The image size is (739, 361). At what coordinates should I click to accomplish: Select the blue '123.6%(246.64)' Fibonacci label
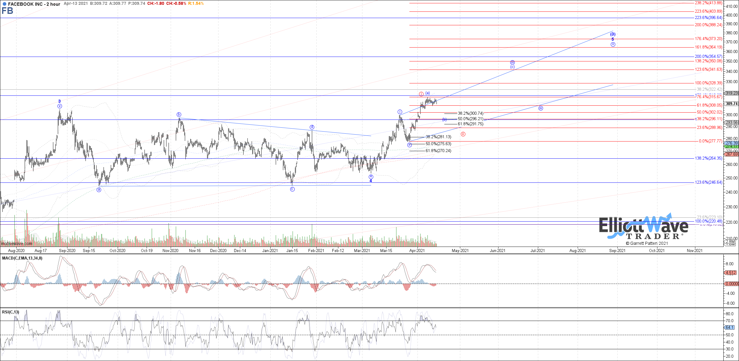[708, 182]
